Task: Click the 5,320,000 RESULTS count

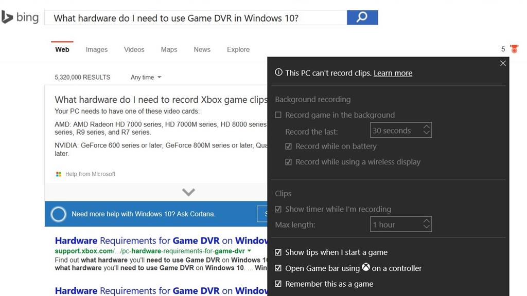Action: click(x=82, y=77)
